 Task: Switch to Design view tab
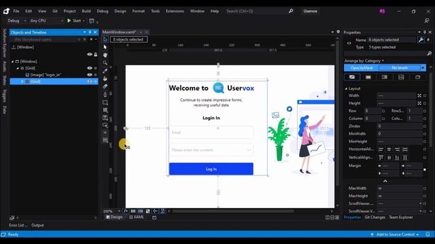114,217
